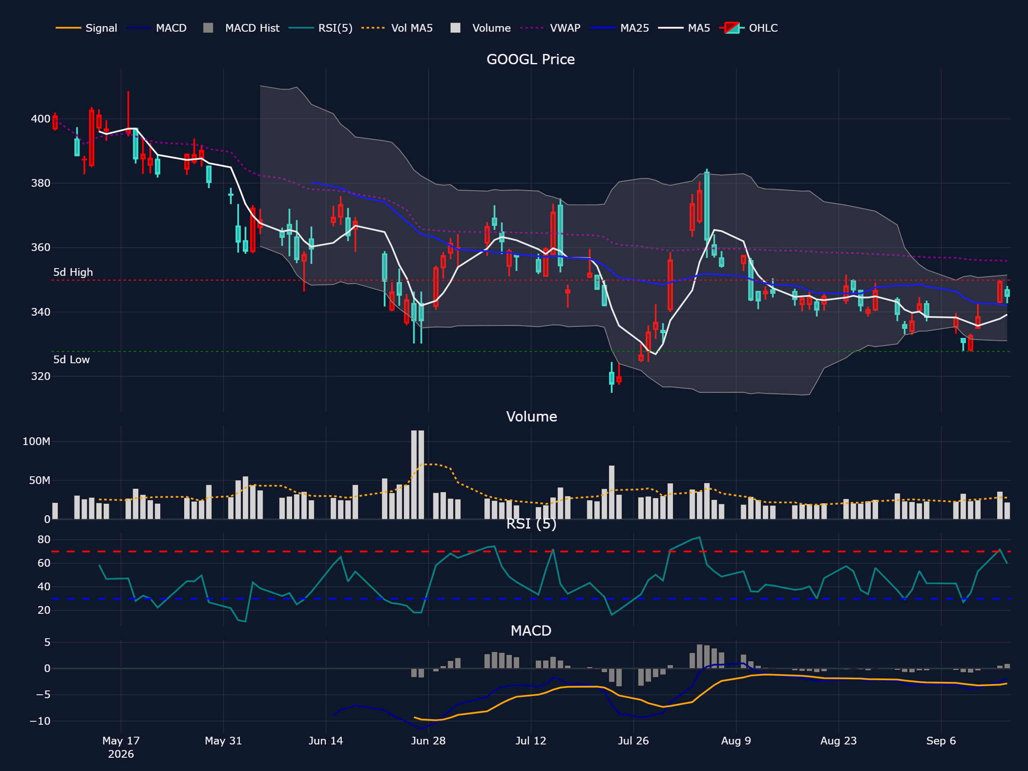Click the MACD subplot title

pyautogui.click(x=531, y=631)
